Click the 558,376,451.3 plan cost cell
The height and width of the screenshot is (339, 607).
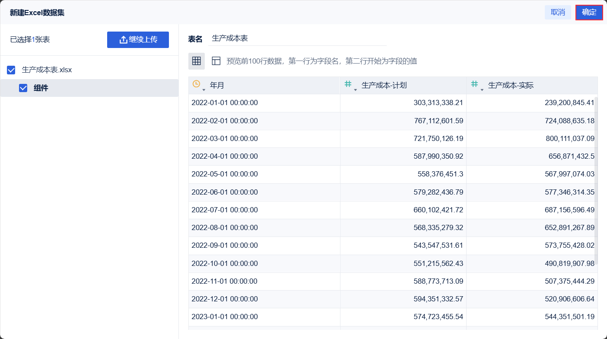click(x=404, y=174)
